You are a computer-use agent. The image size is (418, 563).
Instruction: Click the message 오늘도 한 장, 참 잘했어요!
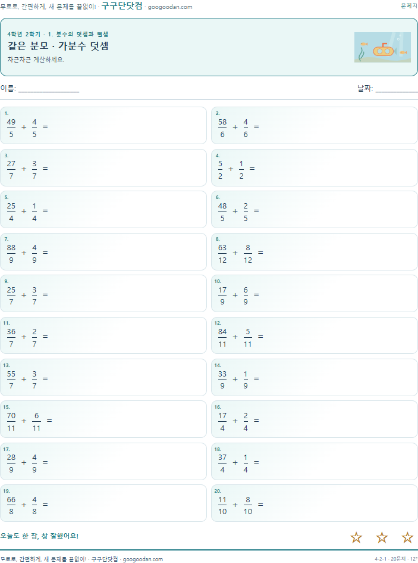[39, 536]
